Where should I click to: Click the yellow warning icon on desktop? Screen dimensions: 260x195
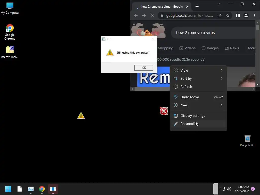(81, 116)
